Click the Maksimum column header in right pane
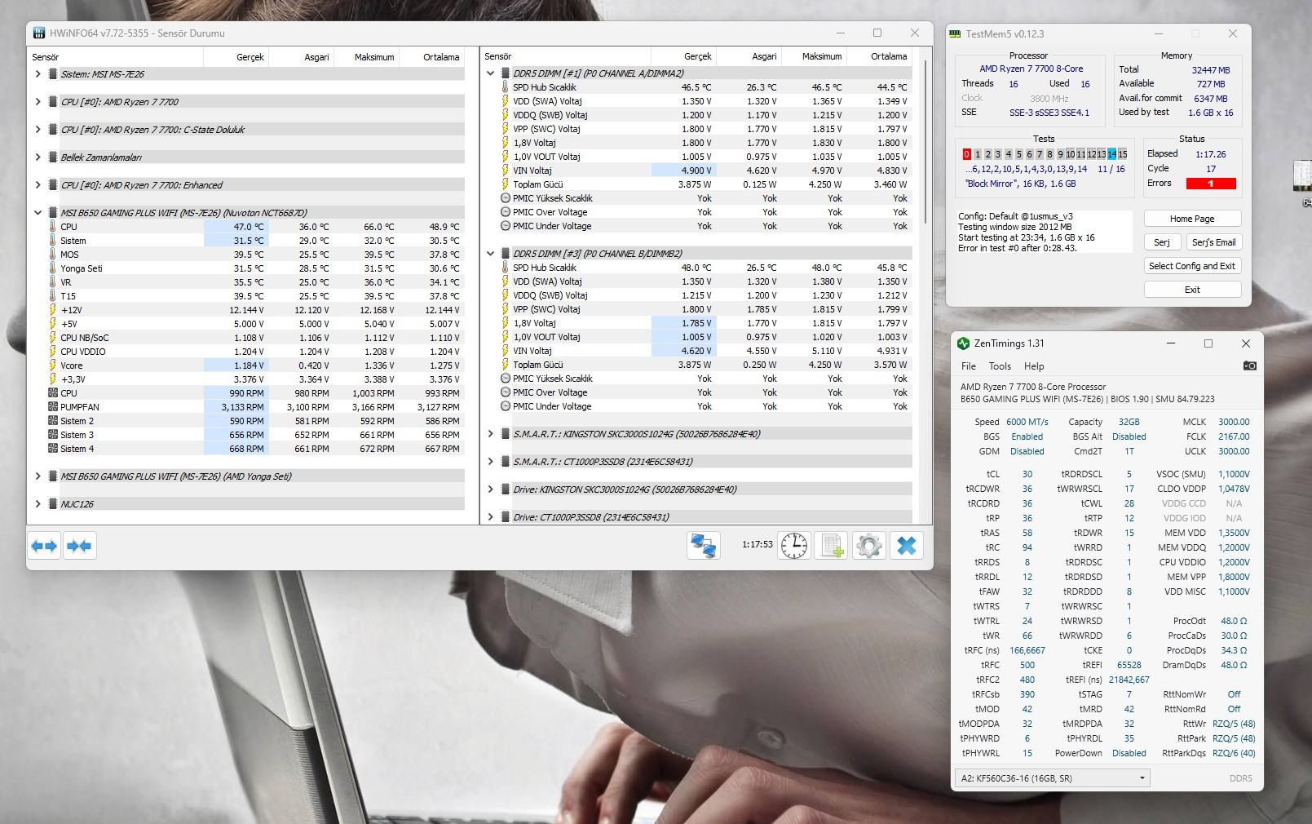Viewport: 1312px width, 824px height. point(814,56)
